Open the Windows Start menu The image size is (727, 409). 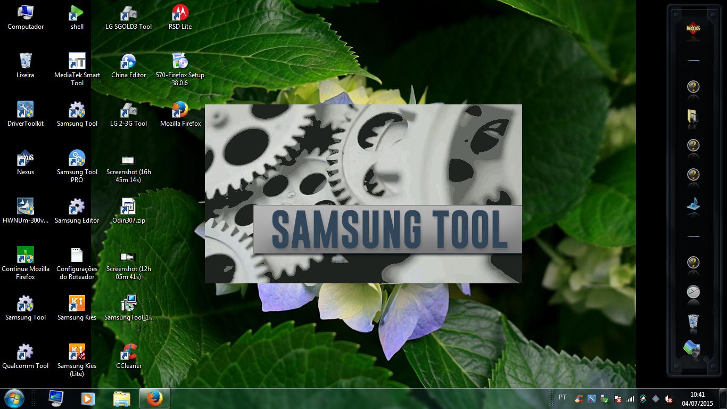click(x=14, y=398)
